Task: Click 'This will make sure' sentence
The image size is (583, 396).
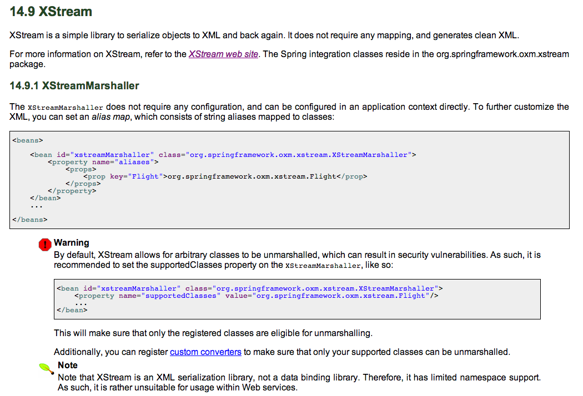Action: tap(213, 333)
